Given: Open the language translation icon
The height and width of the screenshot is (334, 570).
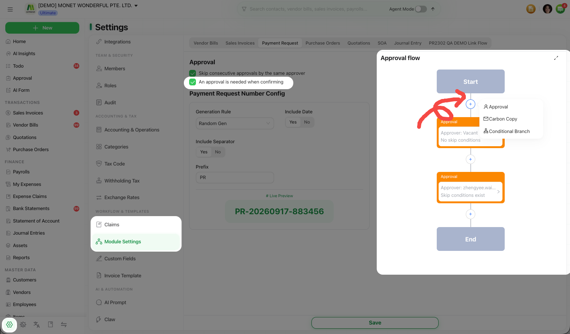Looking at the screenshot, I should [37, 325].
